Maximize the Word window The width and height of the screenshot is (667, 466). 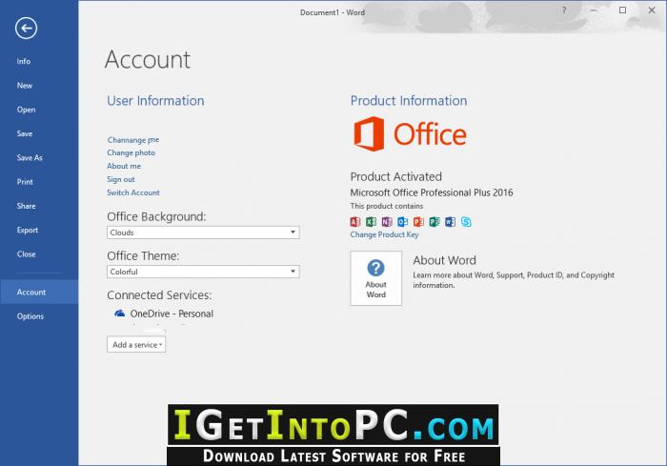(x=622, y=10)
